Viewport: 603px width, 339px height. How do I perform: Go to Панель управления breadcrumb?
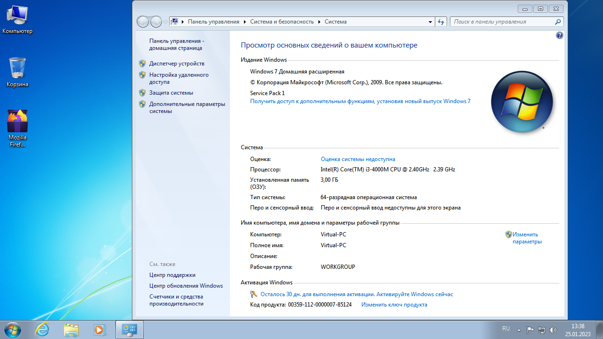214,22
